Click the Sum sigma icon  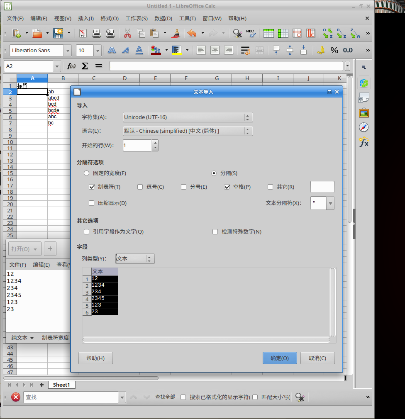click(85, 66)
